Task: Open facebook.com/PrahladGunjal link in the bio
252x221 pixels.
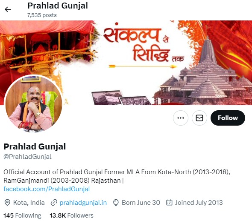Action: (47, 189)
